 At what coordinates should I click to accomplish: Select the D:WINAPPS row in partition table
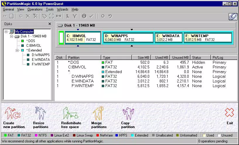(146, 77)
